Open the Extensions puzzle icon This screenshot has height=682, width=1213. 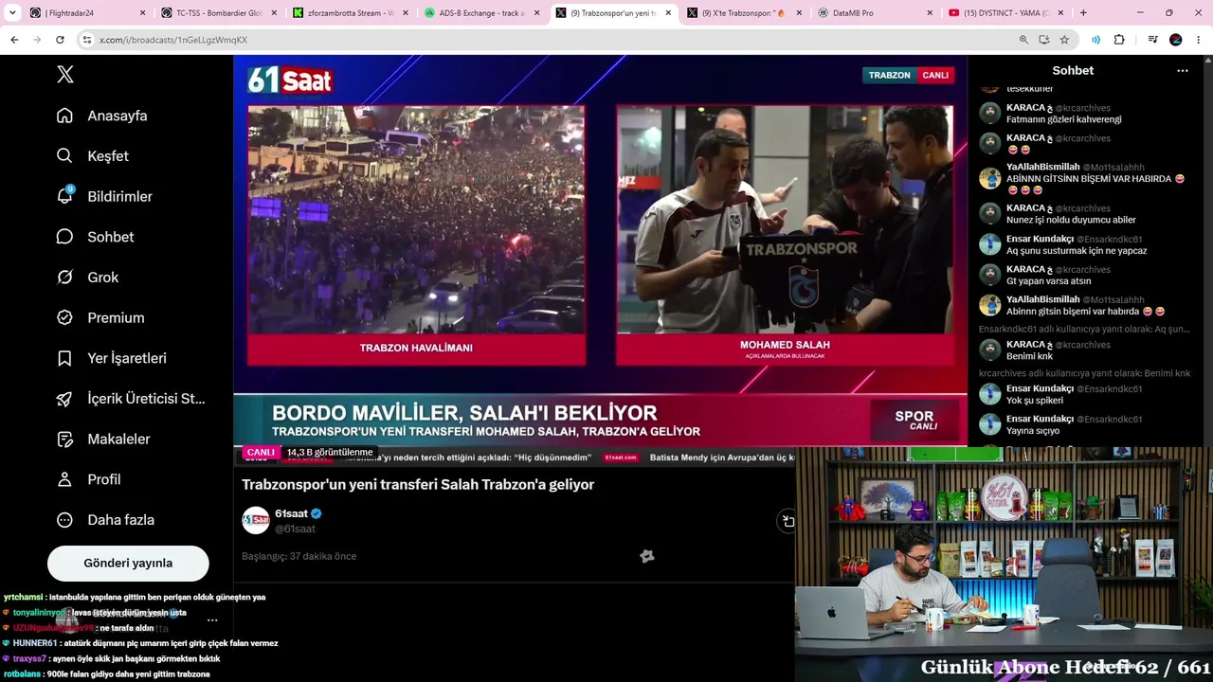click(1119, 40)
